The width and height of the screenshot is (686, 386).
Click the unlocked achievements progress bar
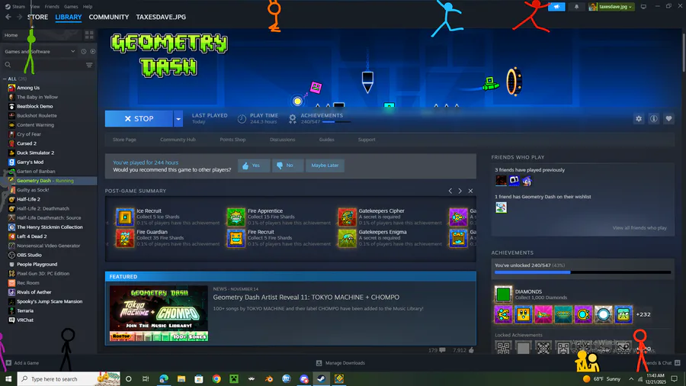[x=583, y=272]
